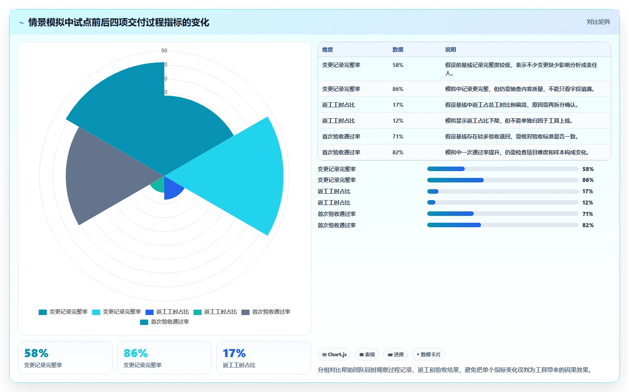Click the description starting 假设基线存在较多验收退回

click(512, 137)
